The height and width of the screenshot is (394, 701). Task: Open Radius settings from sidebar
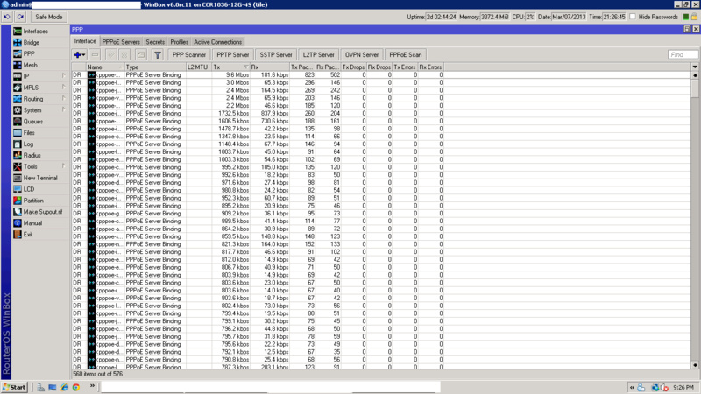click(32, 155)
